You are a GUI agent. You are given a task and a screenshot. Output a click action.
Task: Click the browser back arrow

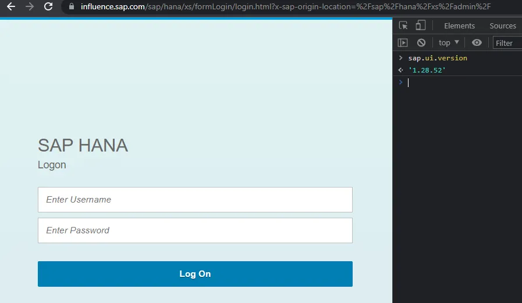point(10,7)
